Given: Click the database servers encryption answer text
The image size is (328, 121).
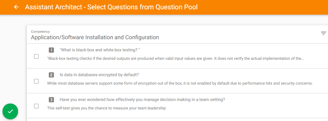Looking at the screenshot, I should 180,83.
